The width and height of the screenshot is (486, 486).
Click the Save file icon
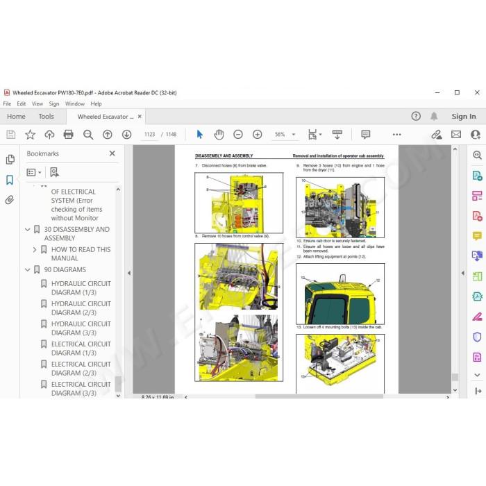click(11, 135)
